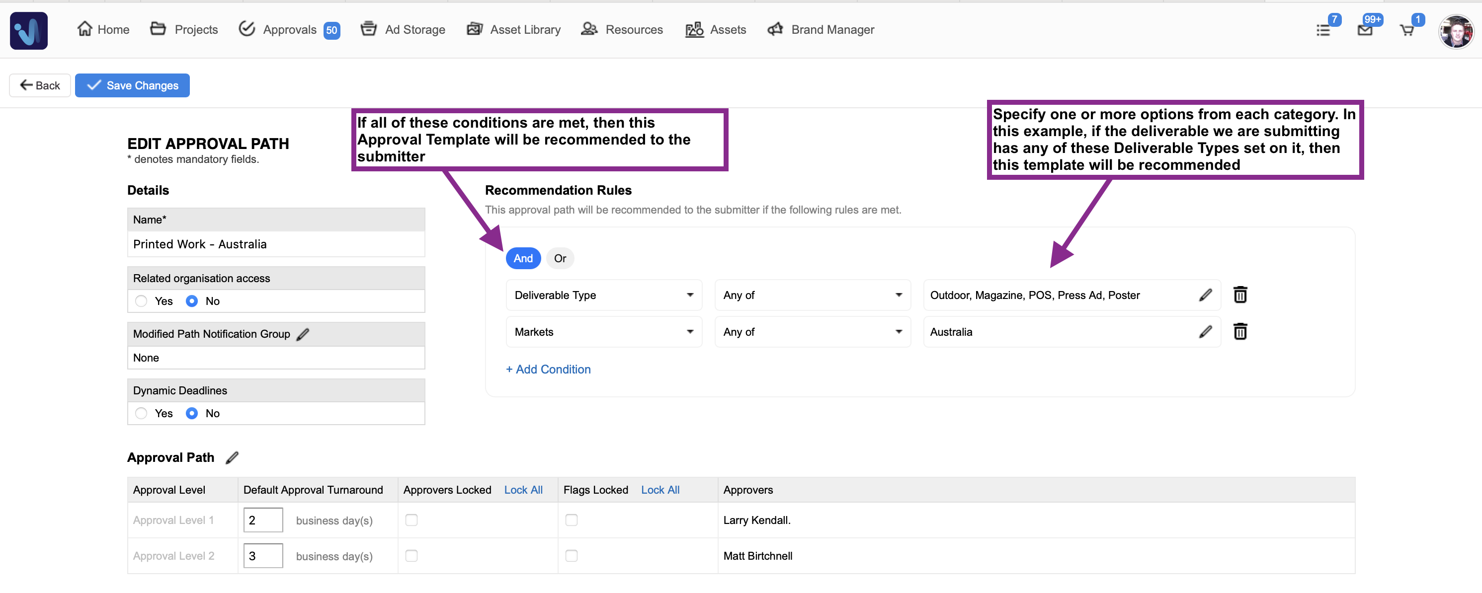Edit the Modified Path Notification Group
The width and height of the screenshot is (1482, 593).
point(303,334)
